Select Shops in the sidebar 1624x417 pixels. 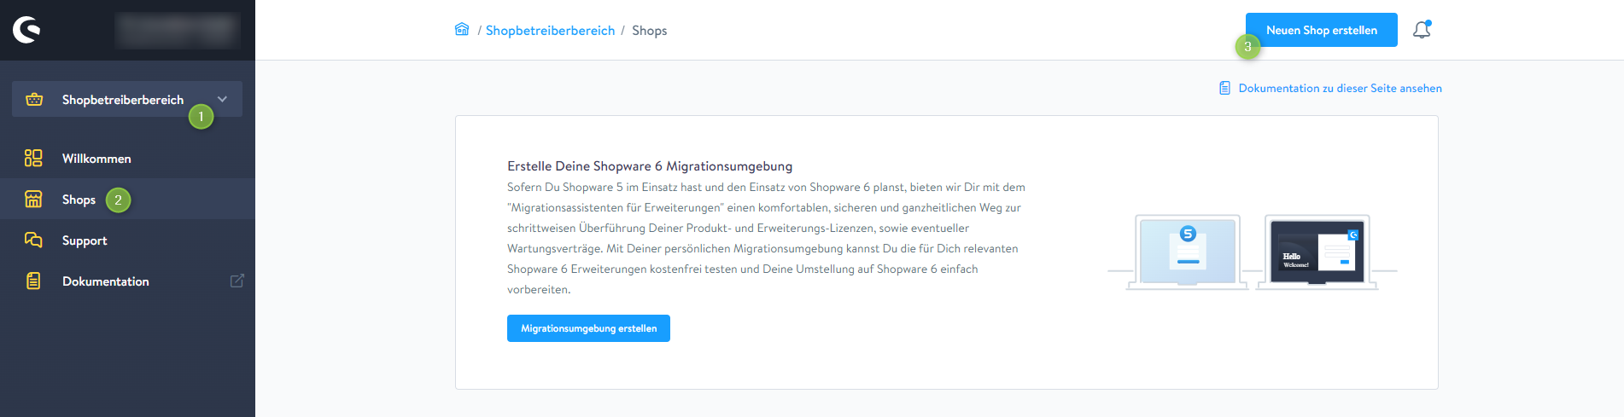[x=127, y=200]
